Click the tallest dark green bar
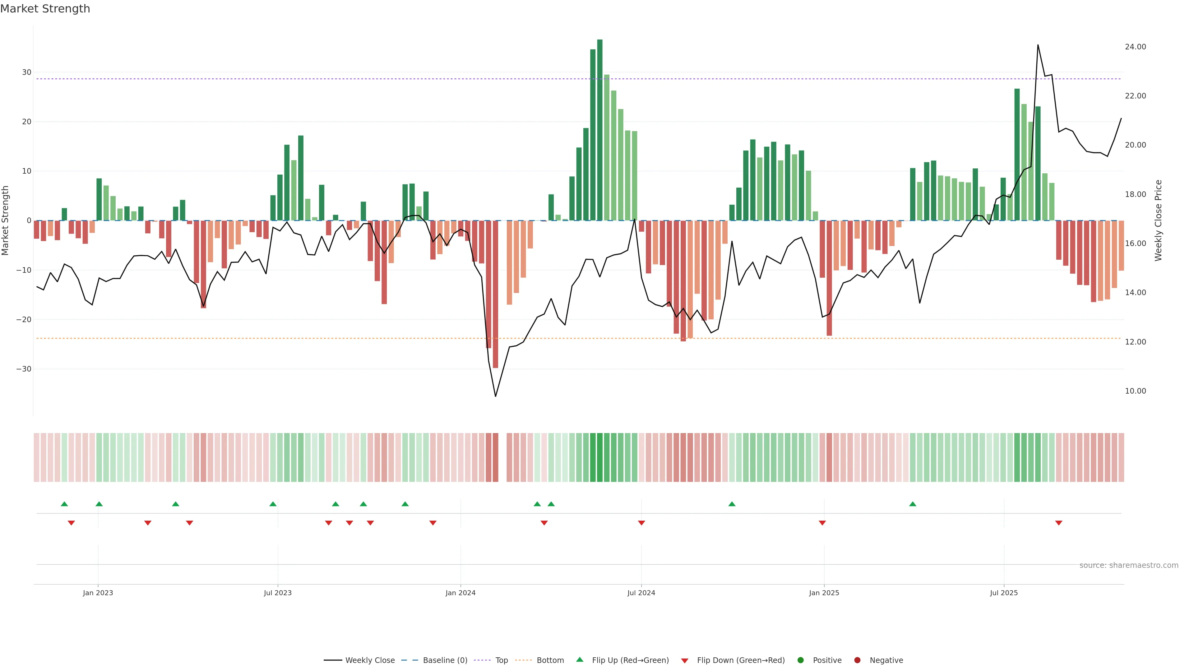 pyautogui.click(x=600, y=130)
